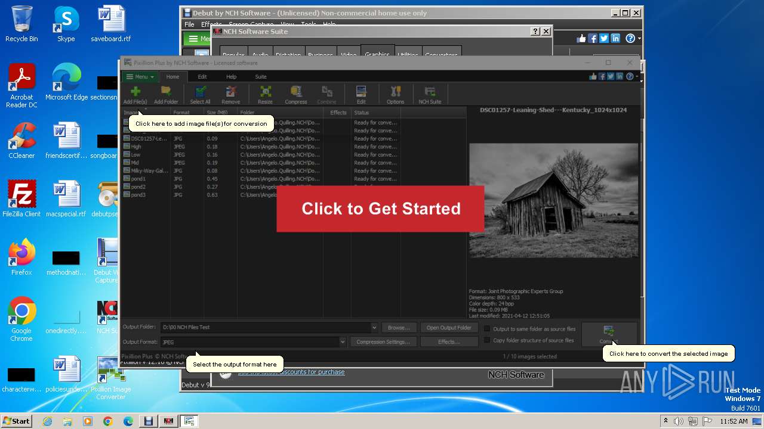Click Pixillion's Facebook share icon

click(x=602, y=76)
